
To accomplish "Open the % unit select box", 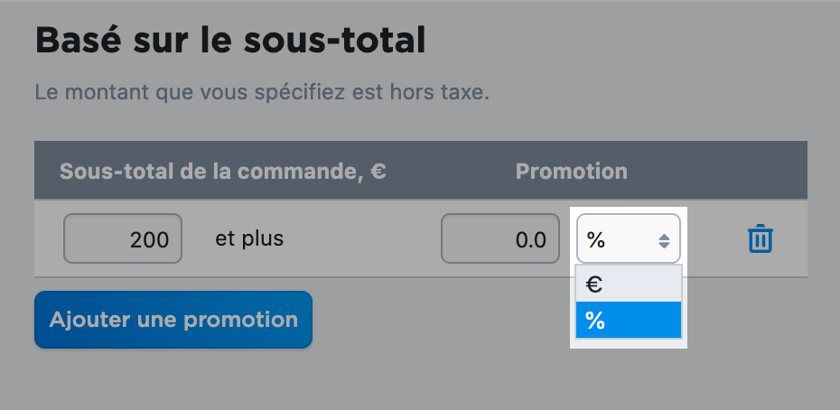I will pos(629,238).
